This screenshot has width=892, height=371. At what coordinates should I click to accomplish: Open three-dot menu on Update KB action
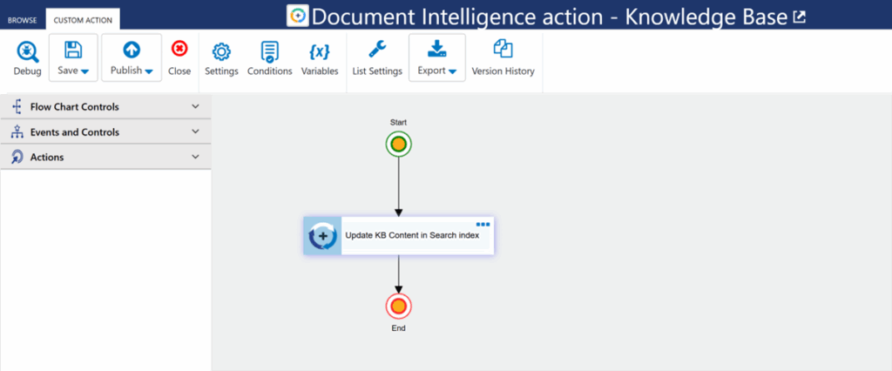pyautogui.click(x=483, y=224)
